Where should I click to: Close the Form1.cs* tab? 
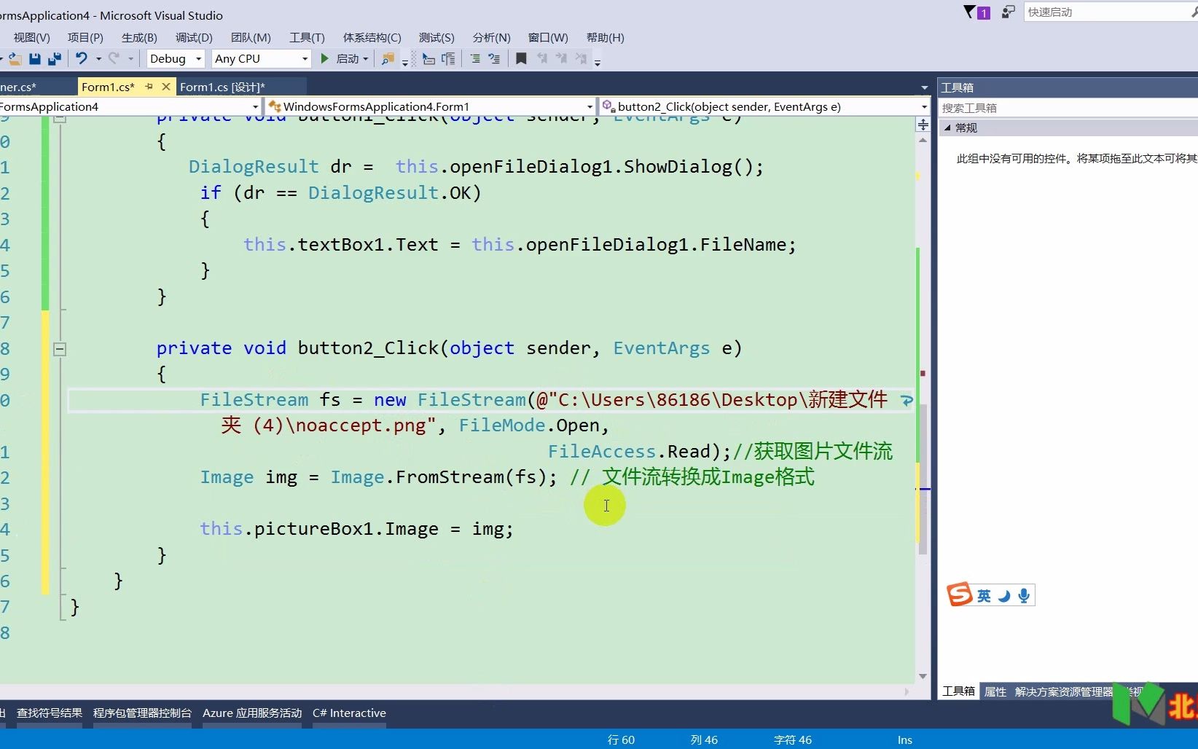(165, 87)
